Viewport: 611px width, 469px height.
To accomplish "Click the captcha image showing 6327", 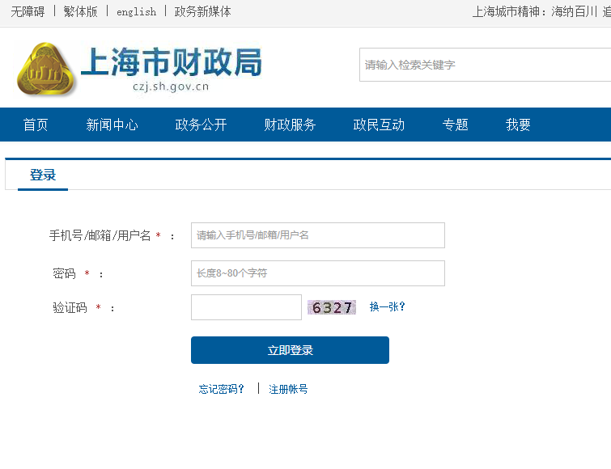I will point(332,307).
